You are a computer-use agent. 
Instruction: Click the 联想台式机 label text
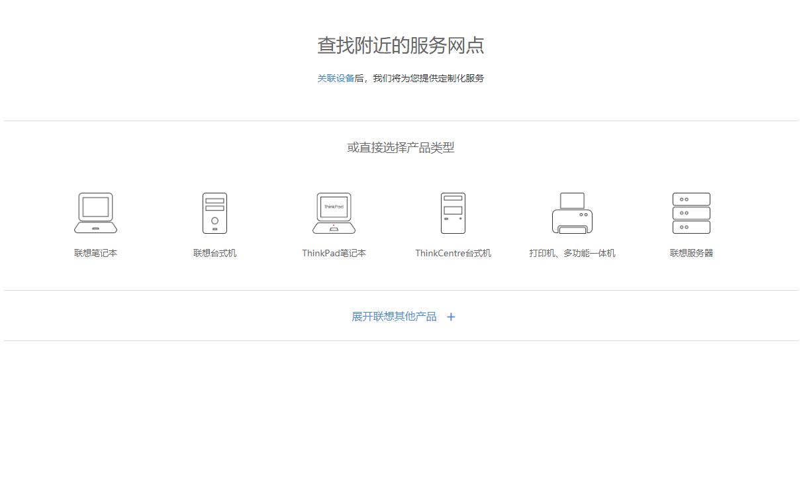[x=214, y=252]
